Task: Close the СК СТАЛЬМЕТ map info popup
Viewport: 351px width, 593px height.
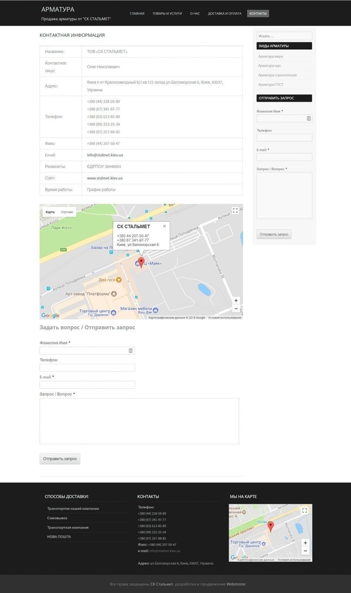Action: click(164, 226)
